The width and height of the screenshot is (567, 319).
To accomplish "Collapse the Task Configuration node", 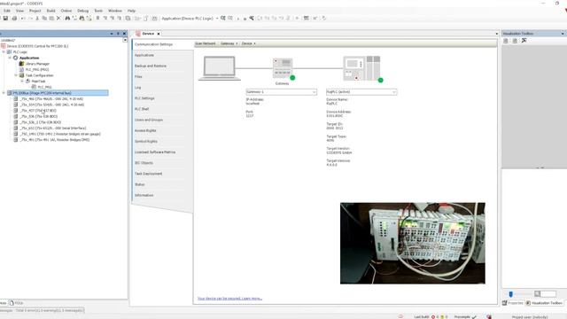I will [16, 75].
